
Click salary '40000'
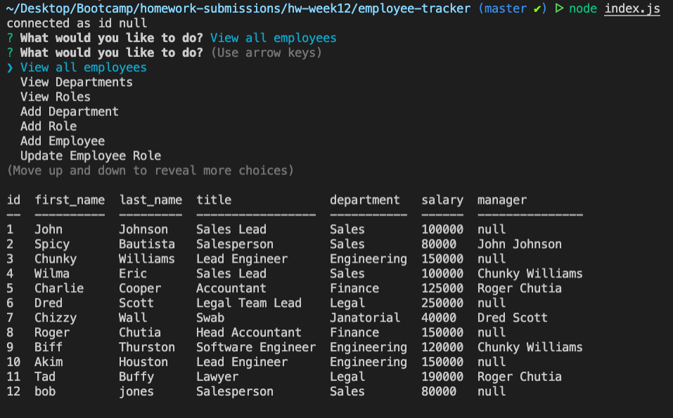coord(439,318)
